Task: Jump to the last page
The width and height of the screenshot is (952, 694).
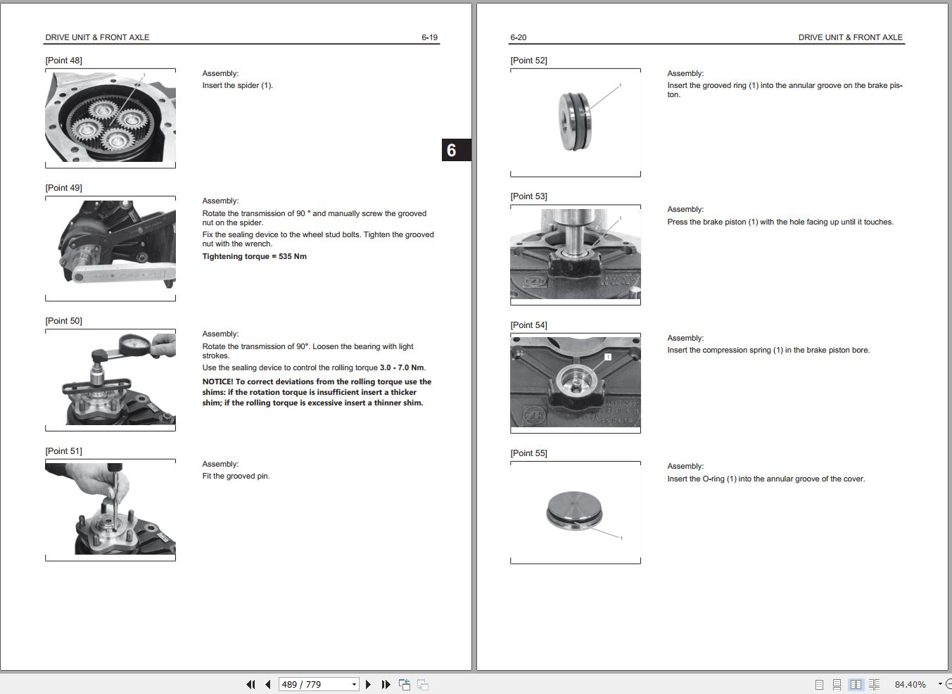Action: click(x=386, y=684)
